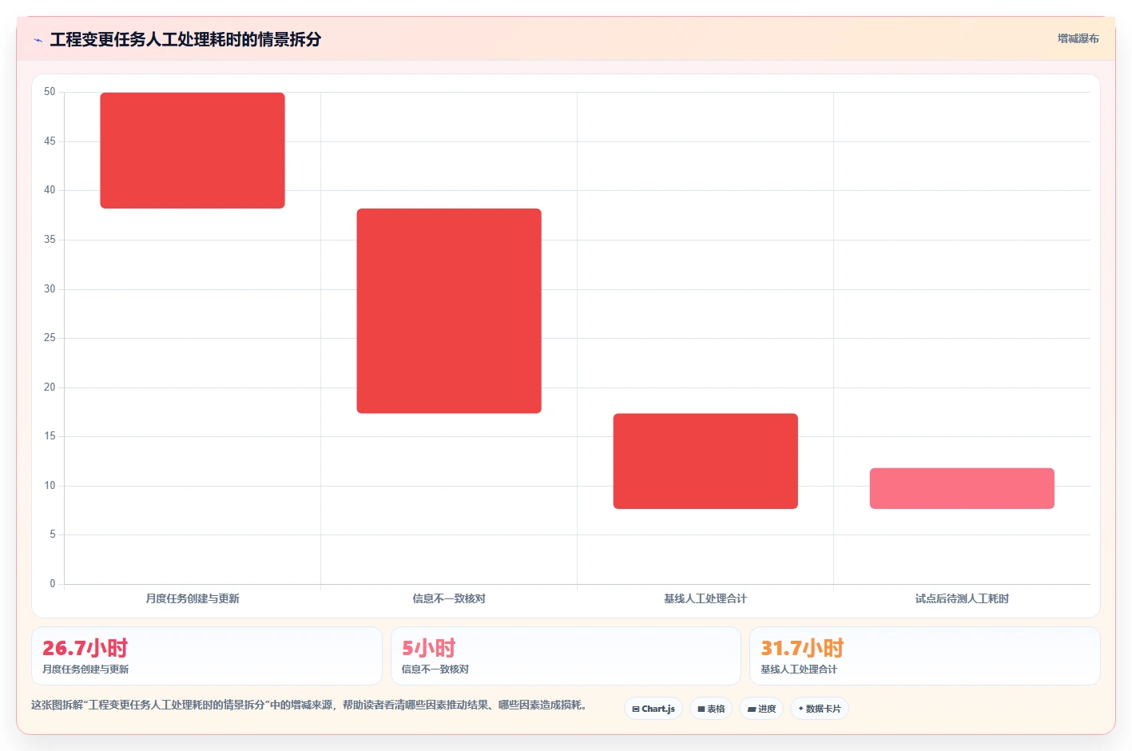Click x-axis label 试点后待测人工耗时

click(962, 598)
